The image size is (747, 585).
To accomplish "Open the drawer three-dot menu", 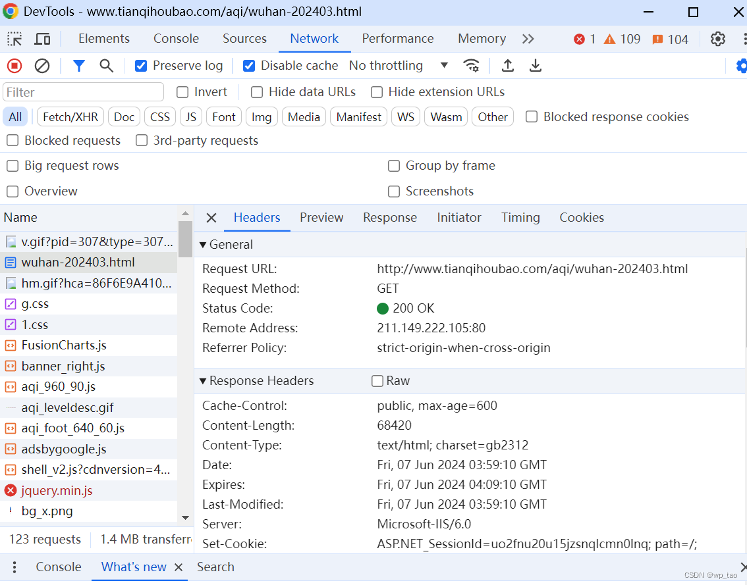I will [14, 567].
